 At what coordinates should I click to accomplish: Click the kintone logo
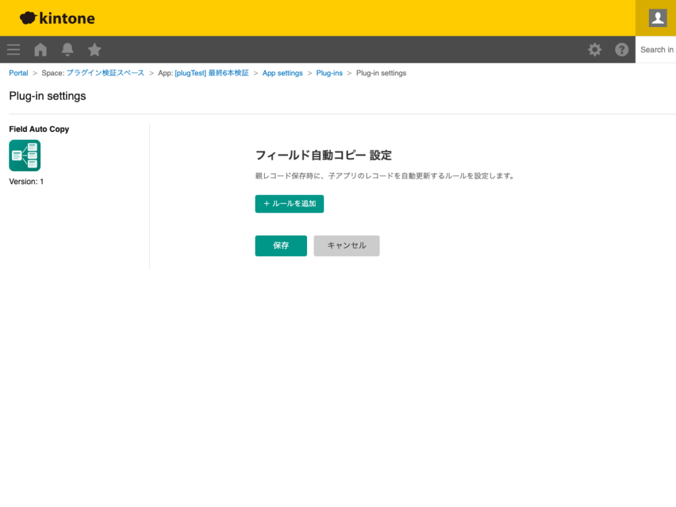(x=57, y=18)
